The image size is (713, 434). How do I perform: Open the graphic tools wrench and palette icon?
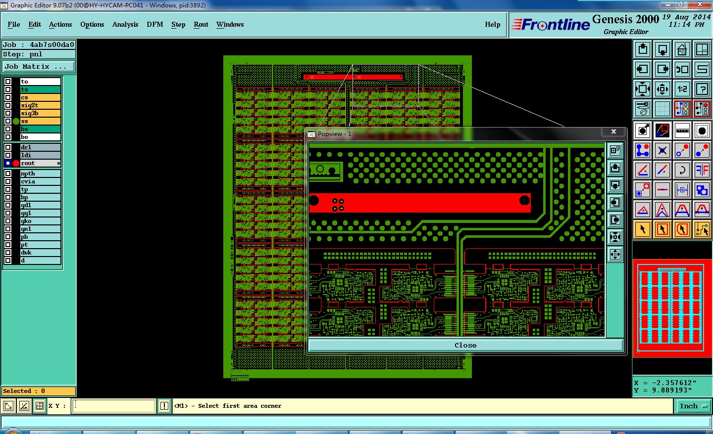643,108
